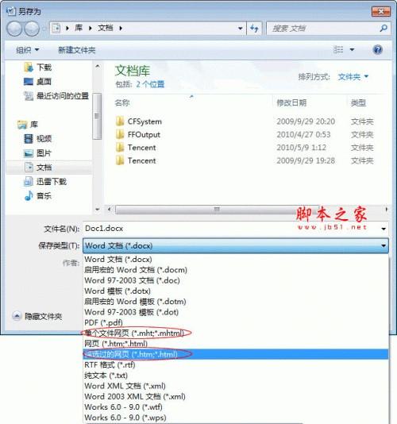Open the 组织 menu
397x424 pixels.
(27, 50)
